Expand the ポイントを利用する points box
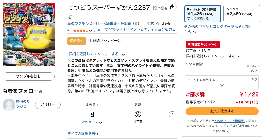Viewport: 265px width, 139px height. 222,85
